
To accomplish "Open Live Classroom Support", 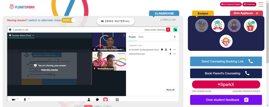I will coord(231,4).
